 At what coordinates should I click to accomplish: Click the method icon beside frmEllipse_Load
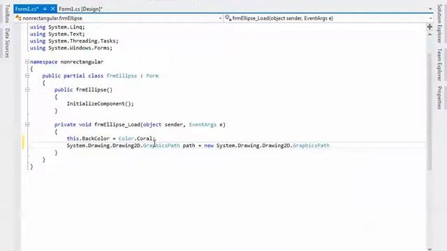228,18
